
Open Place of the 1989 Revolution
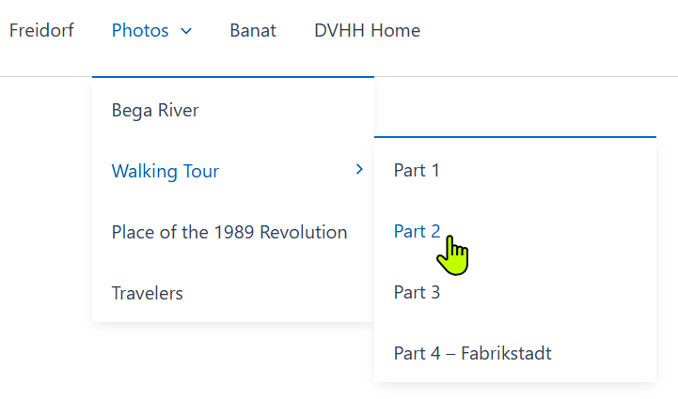[229, 232]
